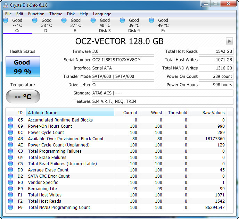Click the Current column header

tap(127, 113)
